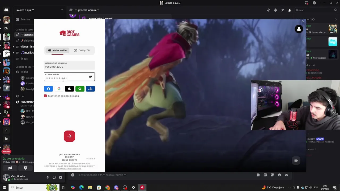Open activity settings gear next to 12
This screenshot has height=191, width=340.
tap(313, 19)
